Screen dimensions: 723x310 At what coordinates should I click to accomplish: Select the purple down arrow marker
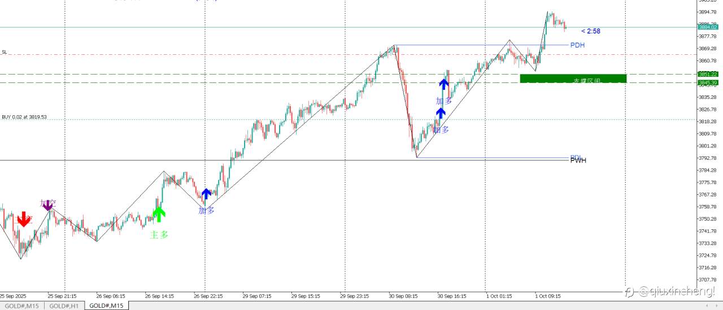pyautogui.click(x=47, y=205)
